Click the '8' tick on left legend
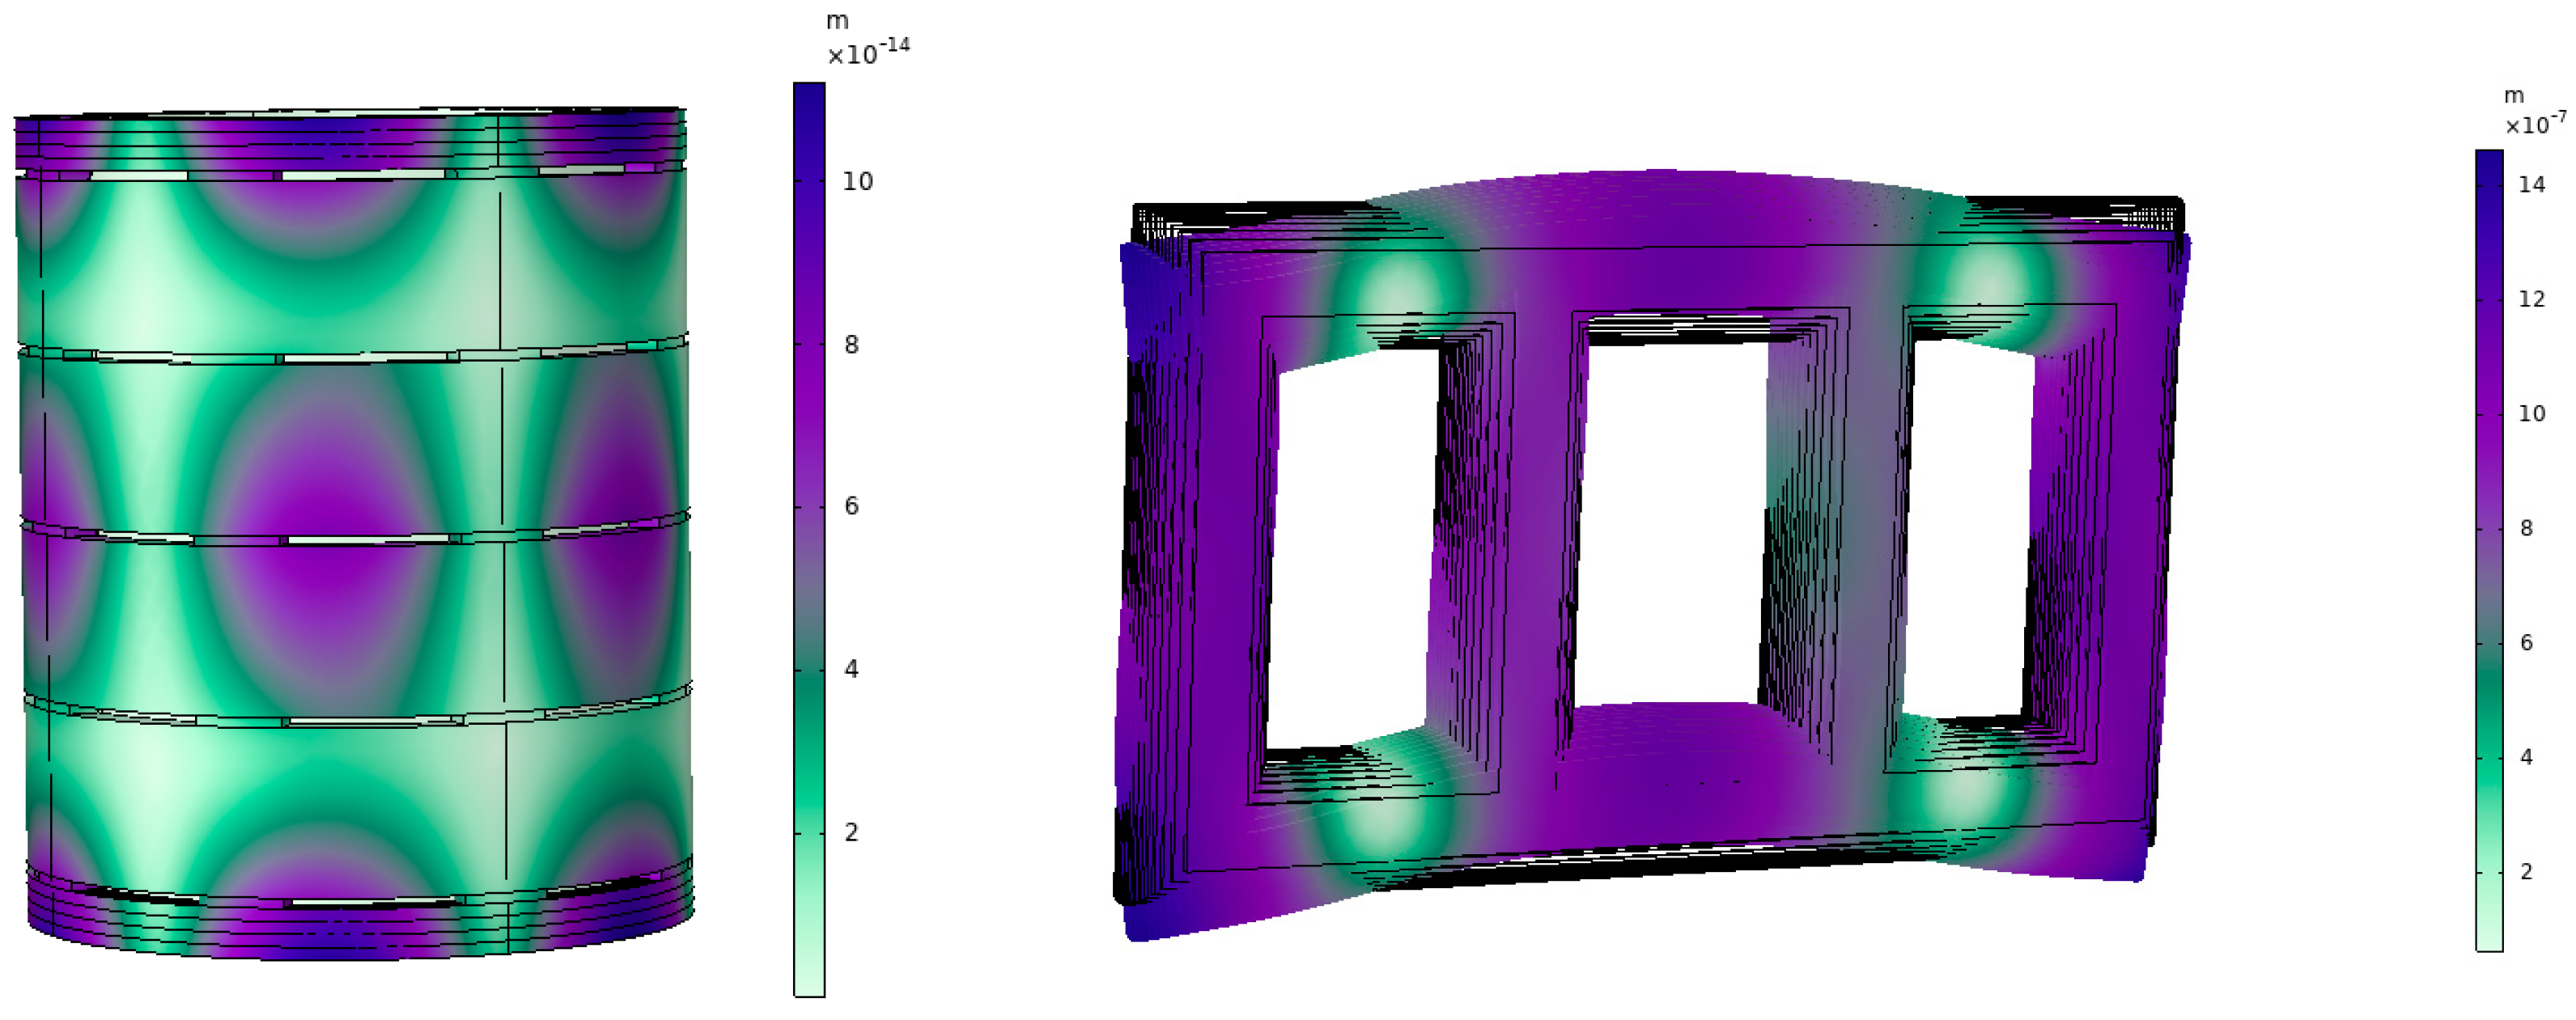The width and height of the screenshot is (2576, 1020). click(x=851, y=345)
